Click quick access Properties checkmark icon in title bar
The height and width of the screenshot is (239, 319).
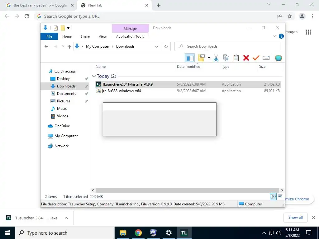point(55,28)
